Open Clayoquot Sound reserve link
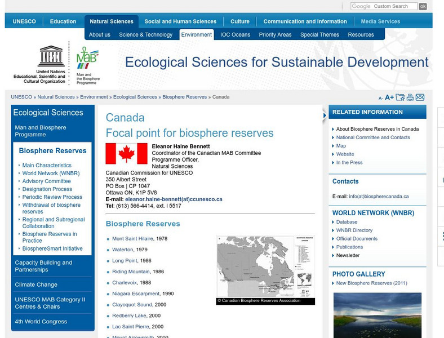Screen dimensions: 444x338 pos(132,305)
